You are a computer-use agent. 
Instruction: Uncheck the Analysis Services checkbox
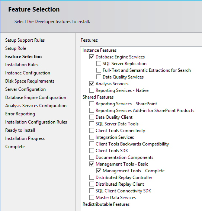(x=92, y=84)
